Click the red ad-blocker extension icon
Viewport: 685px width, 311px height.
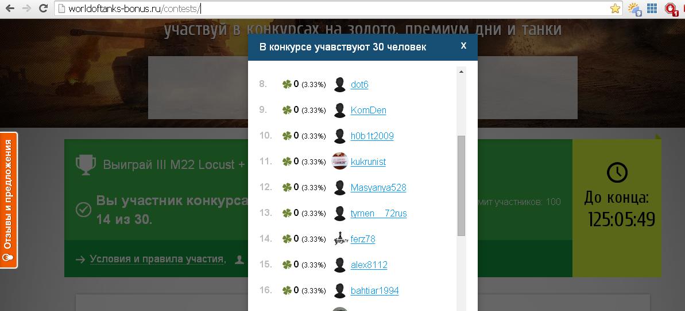click(x=671, y=9)
